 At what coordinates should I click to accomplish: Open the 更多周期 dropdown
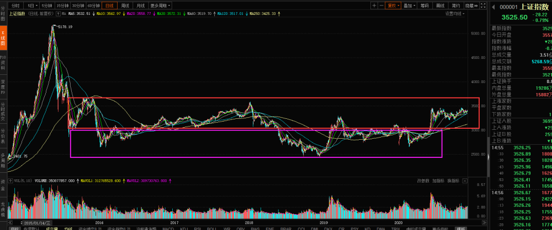click(x=160, y=6)
